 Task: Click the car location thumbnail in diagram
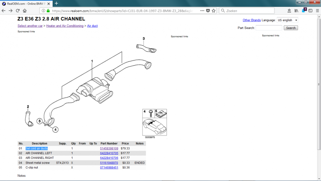click(x=155, y=127)
